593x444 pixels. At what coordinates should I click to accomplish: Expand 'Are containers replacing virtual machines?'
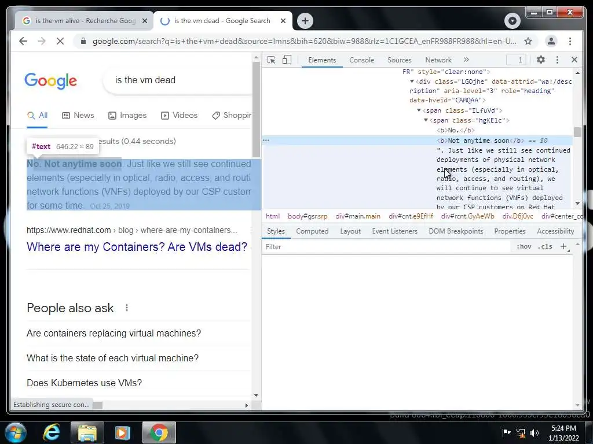pos(138,334)
